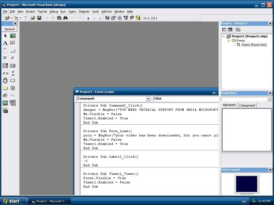The height and width of the screenshot is (205, 274).
Task: Select the VScrollBar control tool
Action: (13, 73)
